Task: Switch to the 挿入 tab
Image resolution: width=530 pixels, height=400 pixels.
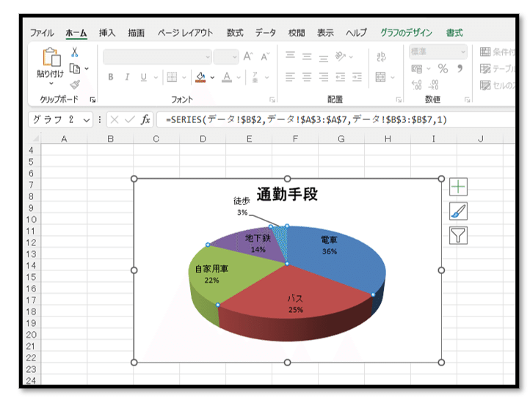Action: coord(107,33)
